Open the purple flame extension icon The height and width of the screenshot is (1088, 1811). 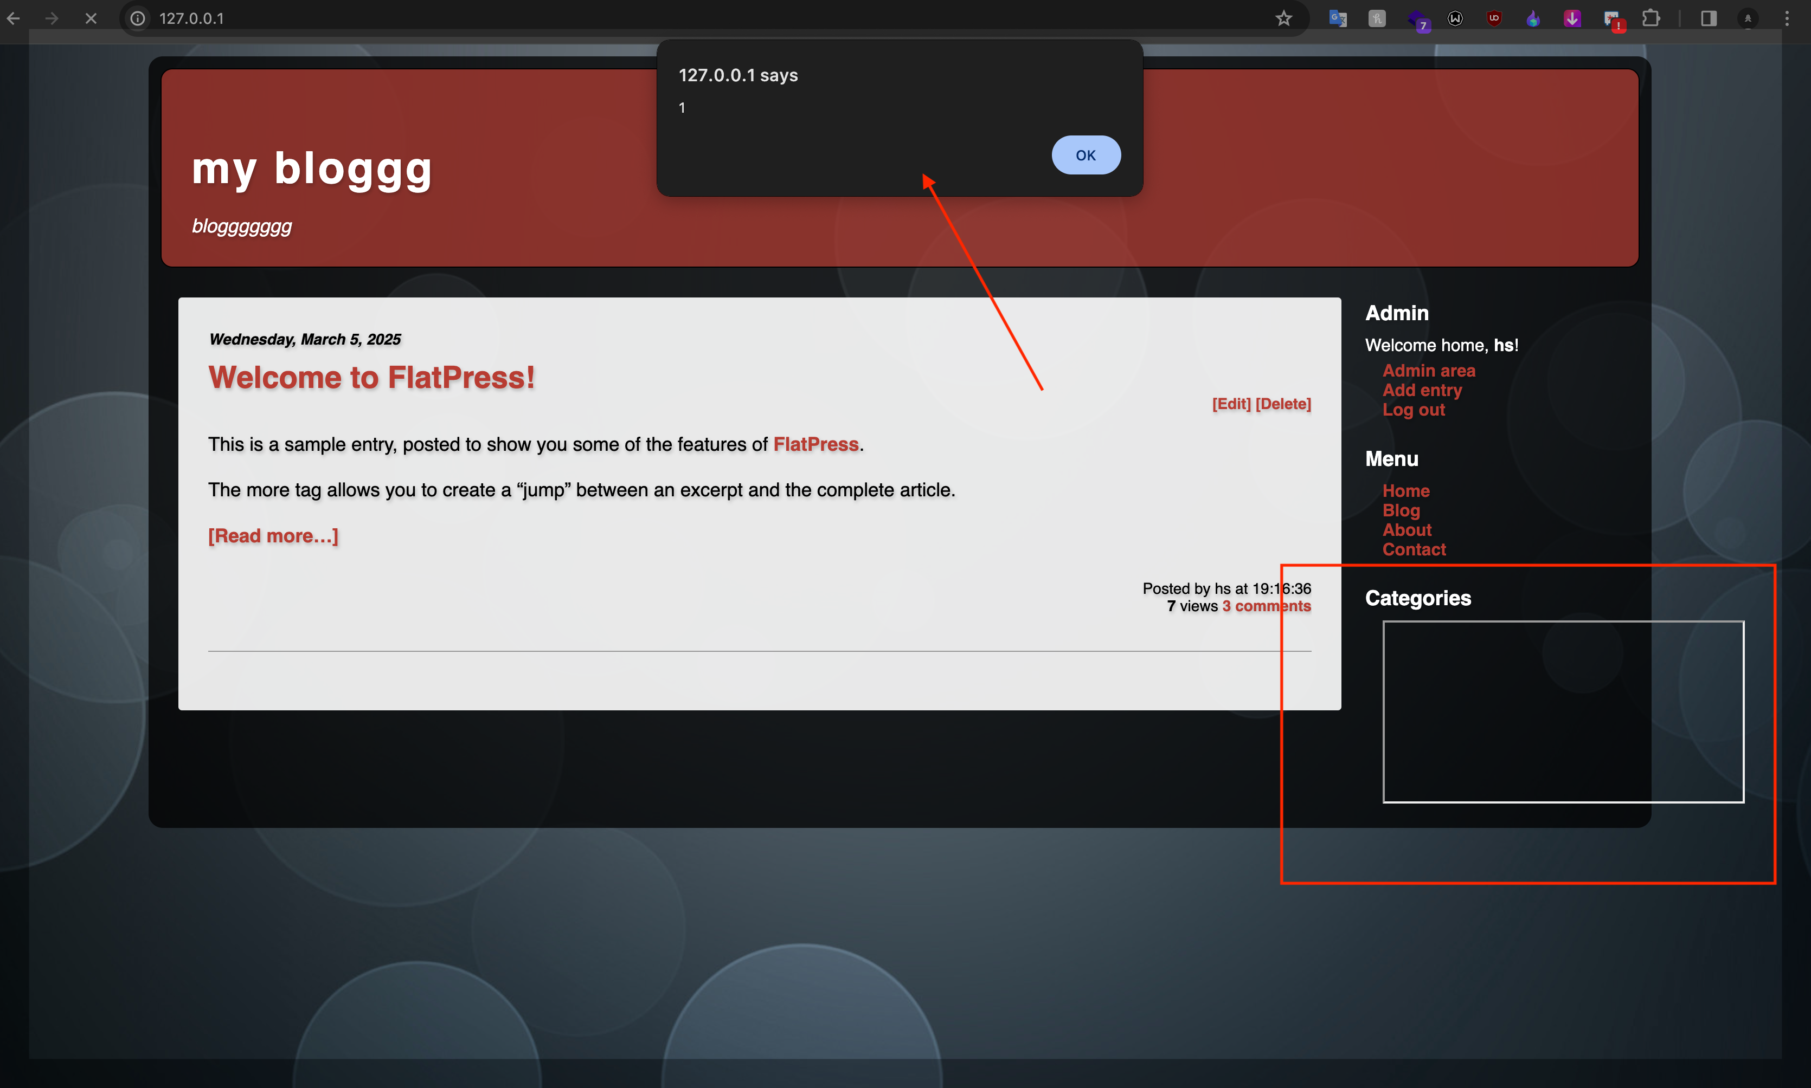[x=1533, y=18]
